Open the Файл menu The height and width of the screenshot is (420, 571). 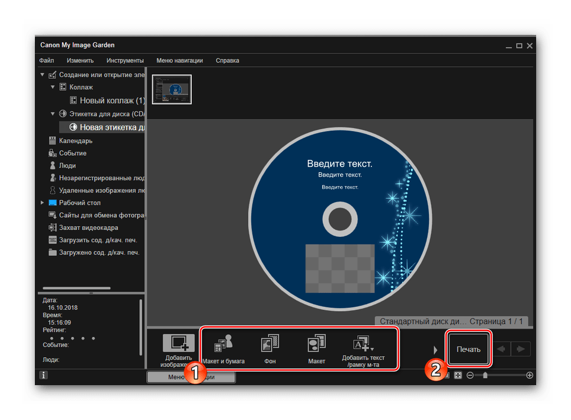47,60
